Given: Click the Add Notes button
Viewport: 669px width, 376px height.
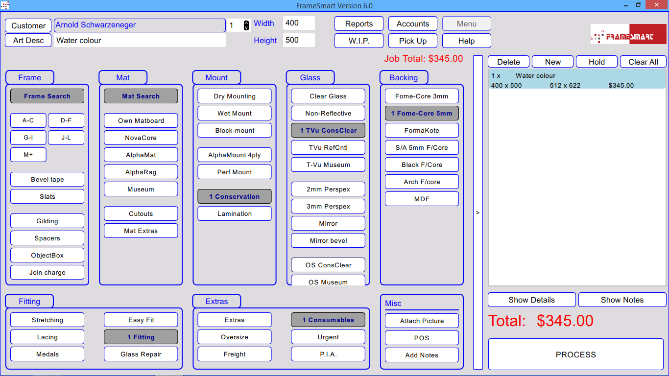Looking at the screenshot, I should pyautogui.click(x=422, y=355).
